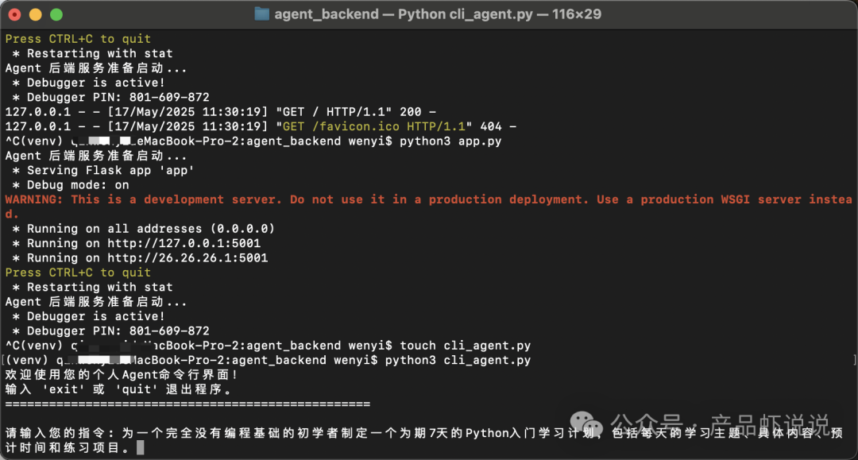Click the line of equals sign separators

point(187,404)
